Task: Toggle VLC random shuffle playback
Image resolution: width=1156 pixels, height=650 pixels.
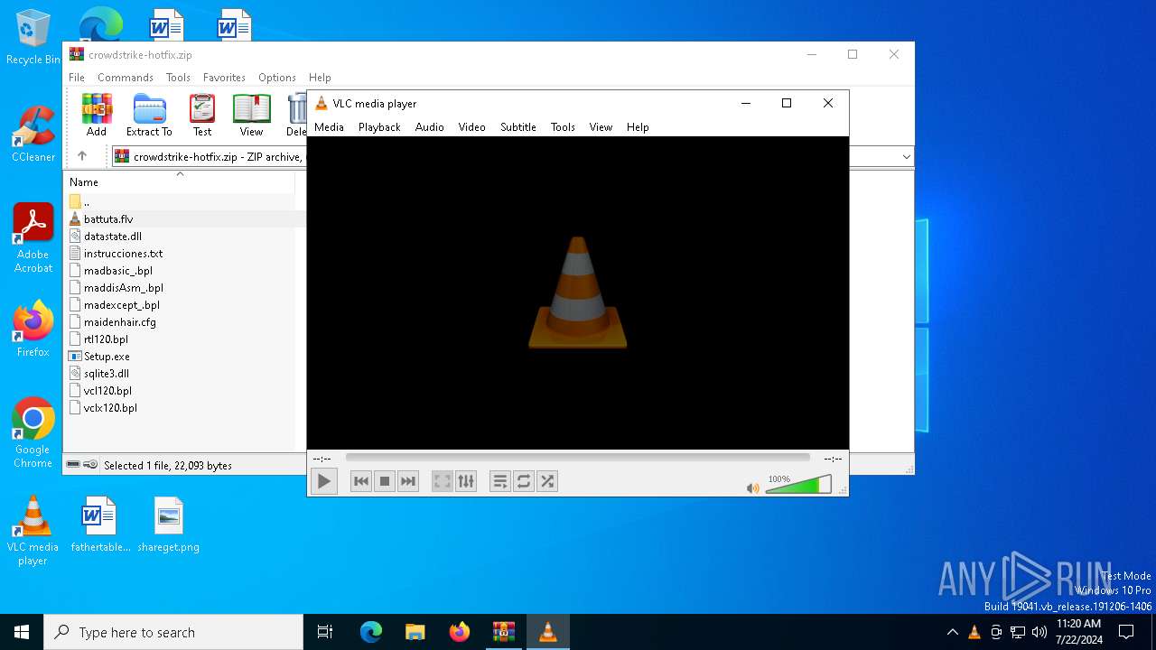Action: tap(547, 482)
